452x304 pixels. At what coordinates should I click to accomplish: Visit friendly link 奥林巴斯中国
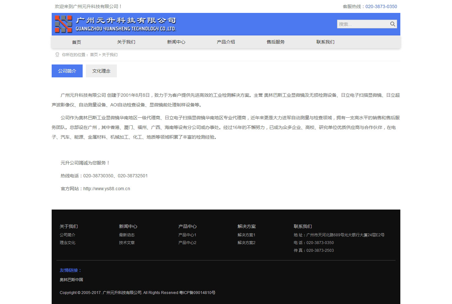click(x=71, y=280)
